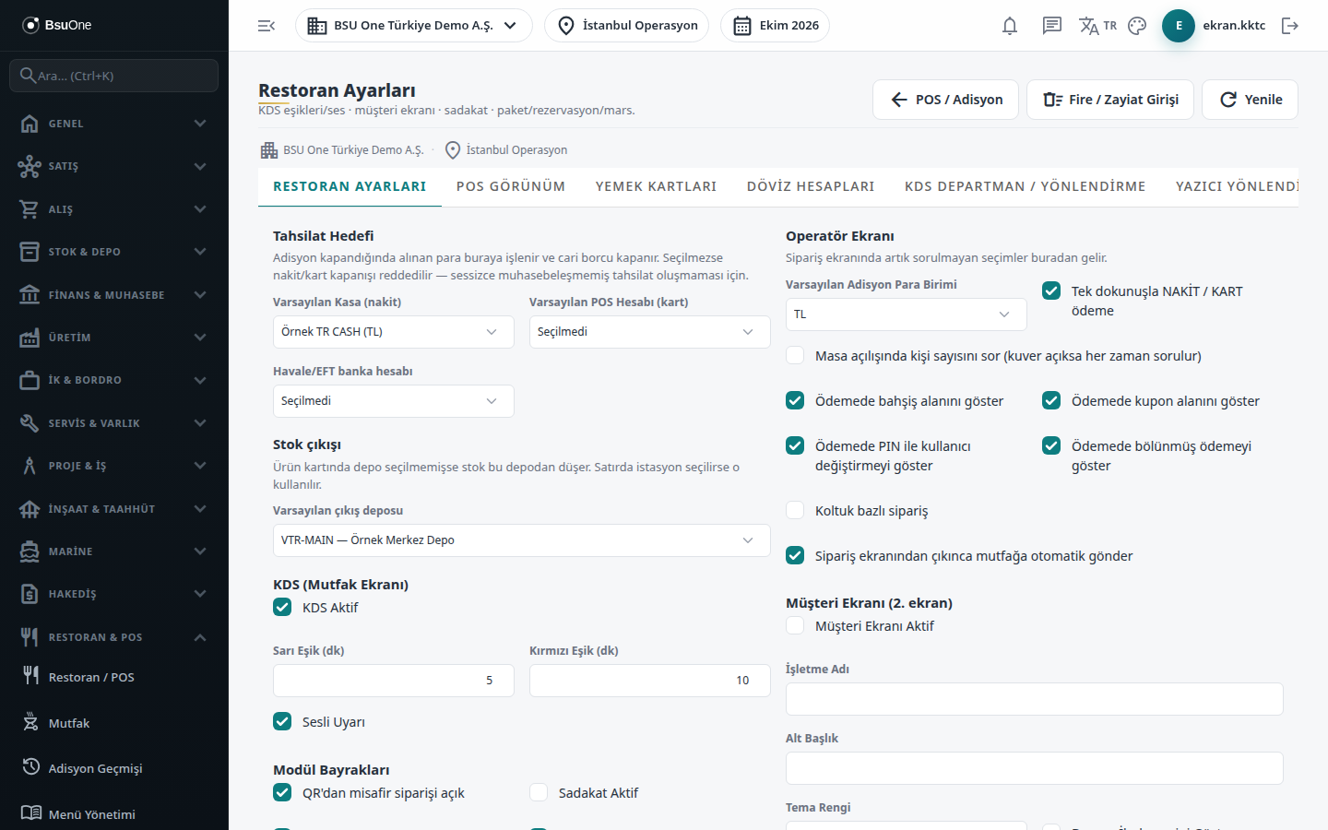The image size is (1328, 830).
Task: Open Havale/EFT banka hesabı dropdown
Action: pos(394,401)
